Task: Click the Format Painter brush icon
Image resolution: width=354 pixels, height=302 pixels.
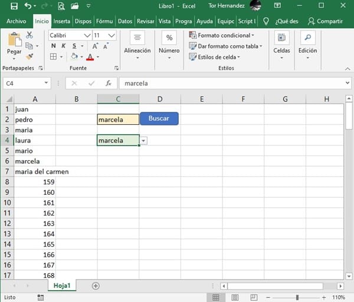Action: 29,57
